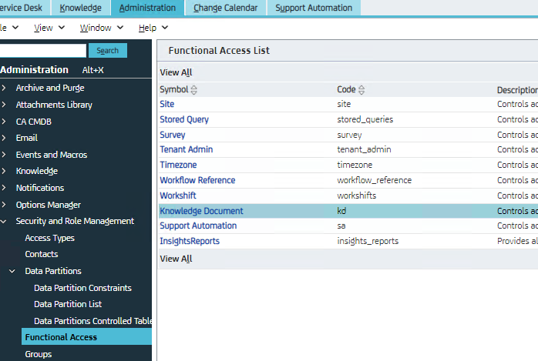Viewport: 538px width, 361px height.
Task: Click the InsightsReports link
Action: [x=189, y=241]
